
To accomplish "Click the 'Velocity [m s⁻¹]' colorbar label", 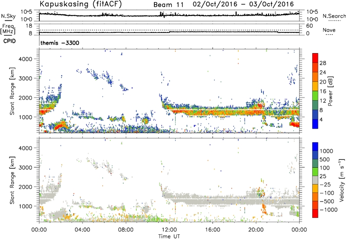I will (x=342, y=180).
